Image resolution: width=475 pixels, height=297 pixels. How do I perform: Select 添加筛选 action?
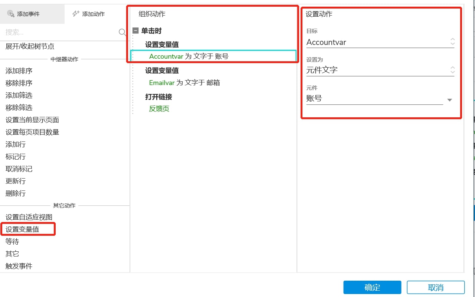pyautogui.click(x=19, y=95)
